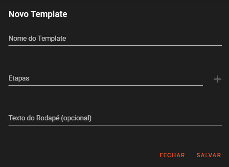Screen dimensions: 229x167
Task: Select the Texto do Rodapé (opcional) field
Action: (115, 118)
